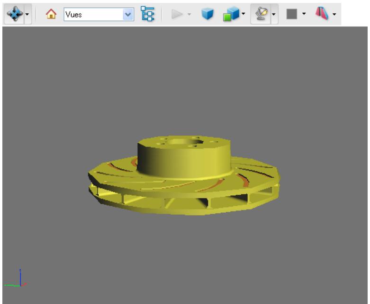Click the cross section tool icon
370x304 pixels.
tap(322, 13)
